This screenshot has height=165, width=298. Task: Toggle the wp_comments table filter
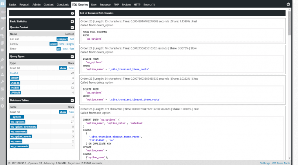(19, 147)
